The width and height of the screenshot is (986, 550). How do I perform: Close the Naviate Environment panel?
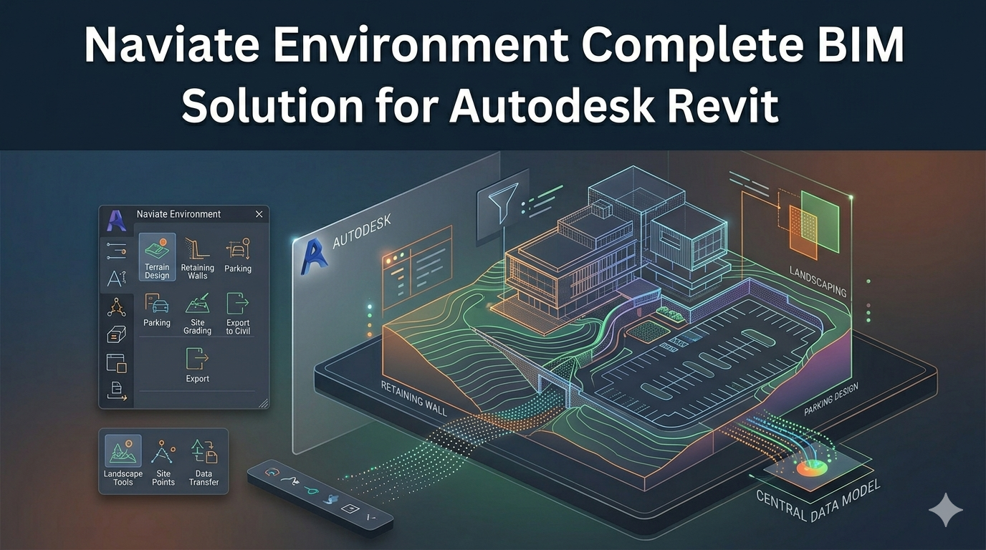(259, 214)
